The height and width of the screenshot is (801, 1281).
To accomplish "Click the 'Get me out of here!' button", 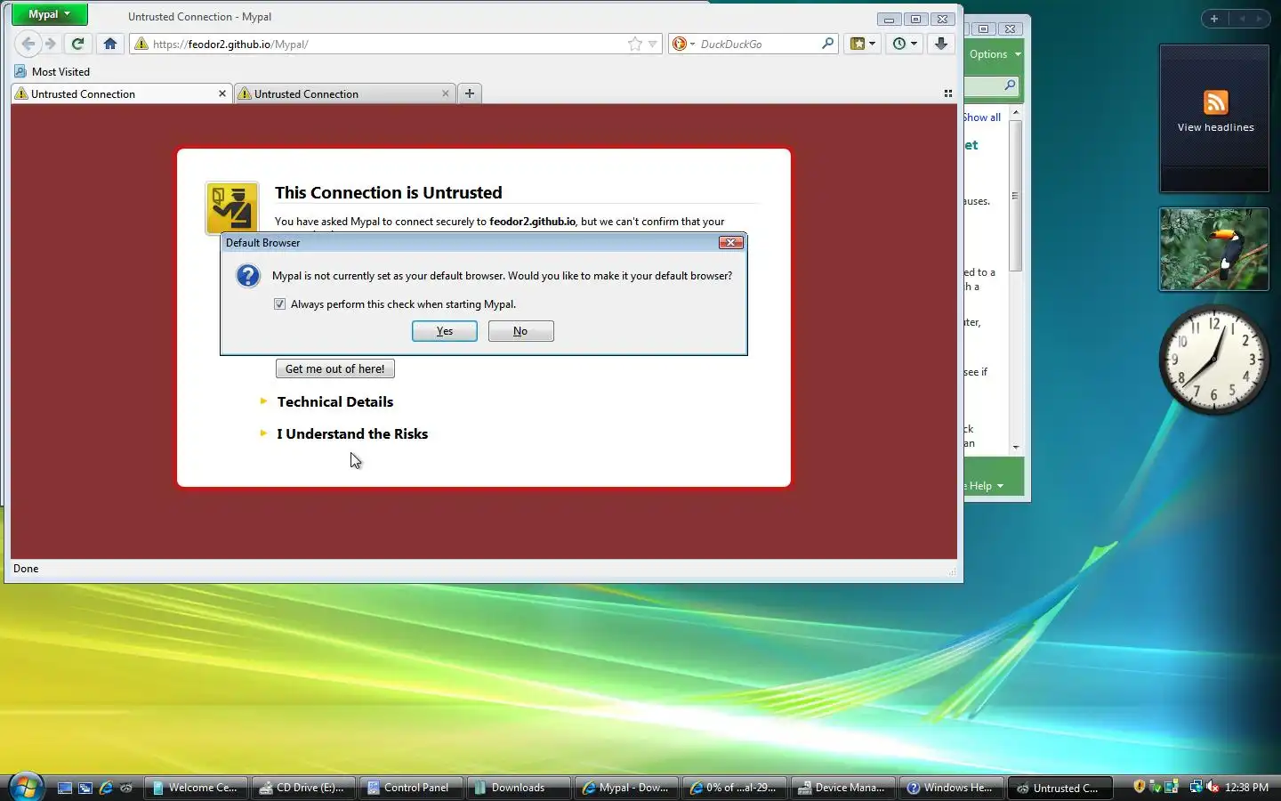I will (334, 368).
